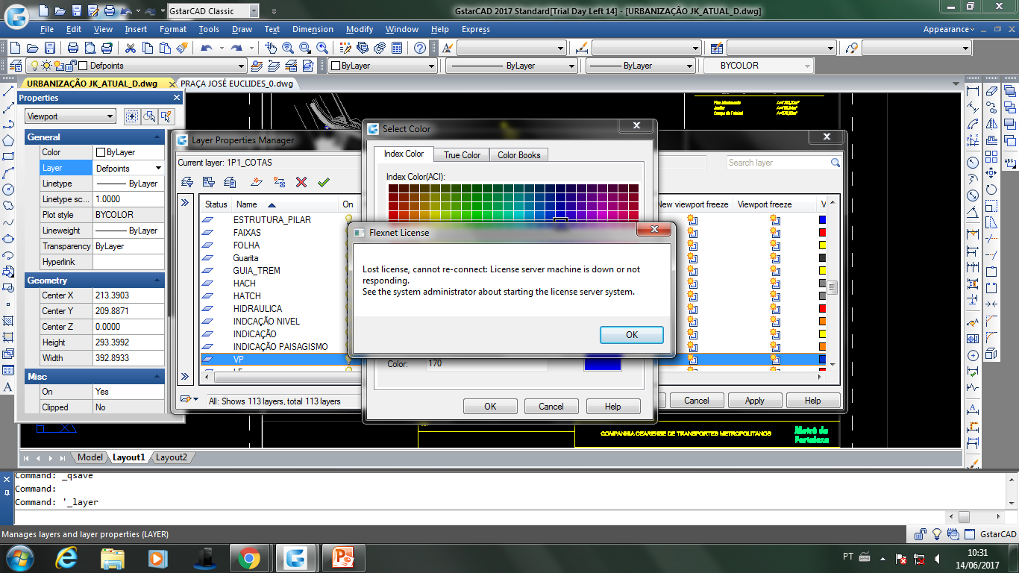
Task: Click OK in Flexnet License dialog
Action: (x=632, y=334)
